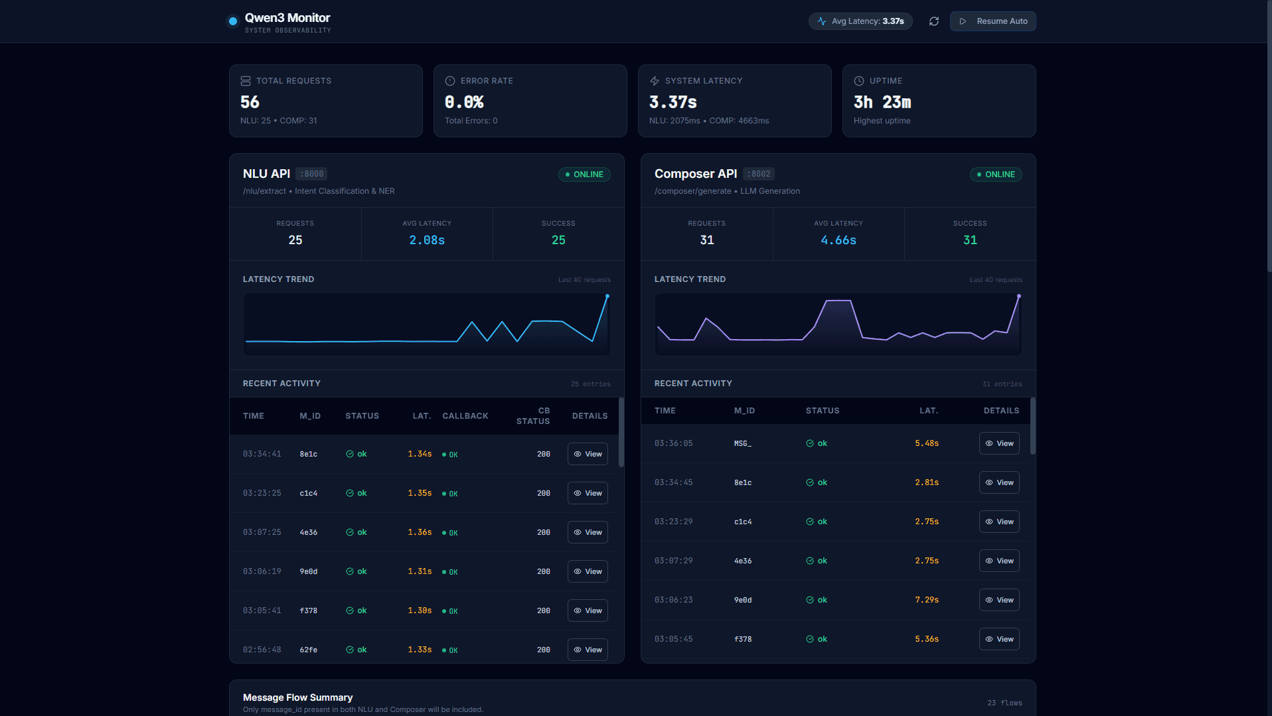Click the NLU recent activity scrollbar

[621, 433]
